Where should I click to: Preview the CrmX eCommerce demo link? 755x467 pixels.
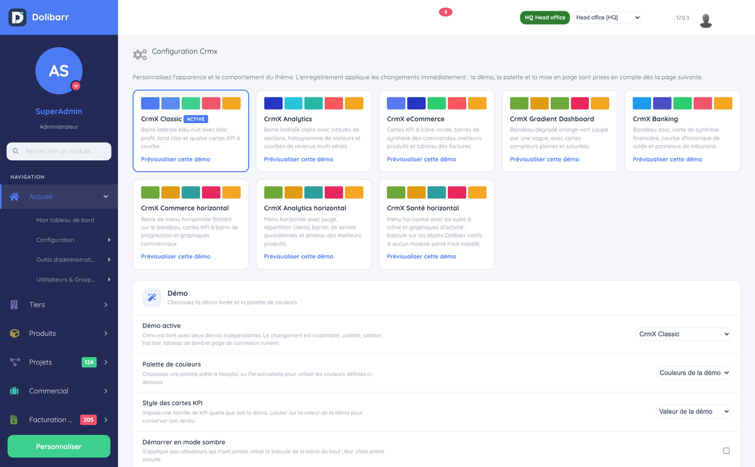click(422, 160)
